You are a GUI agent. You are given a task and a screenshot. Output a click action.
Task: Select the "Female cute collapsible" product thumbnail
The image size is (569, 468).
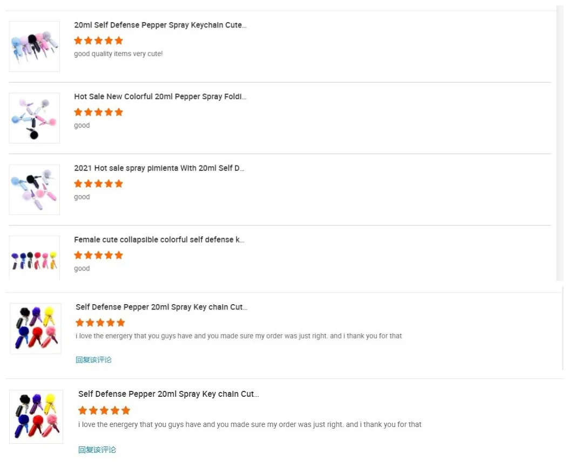(x=35, y=259)
